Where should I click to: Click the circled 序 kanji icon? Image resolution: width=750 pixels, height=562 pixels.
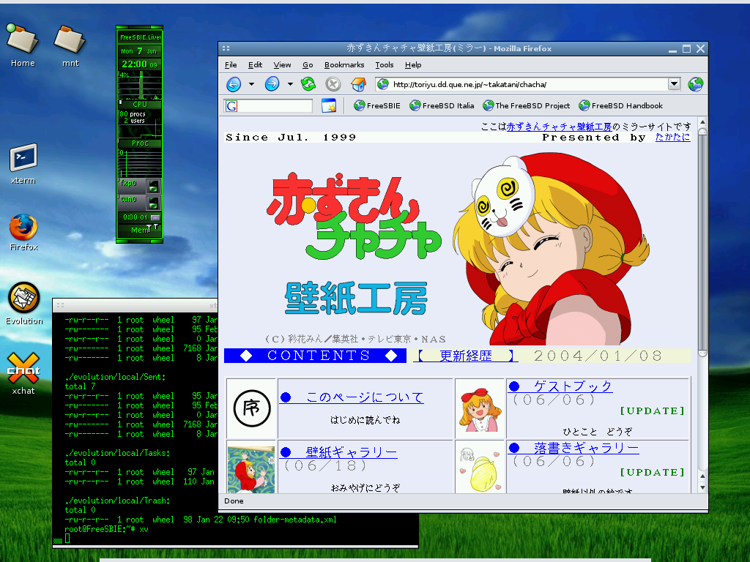tap(252, 408)
